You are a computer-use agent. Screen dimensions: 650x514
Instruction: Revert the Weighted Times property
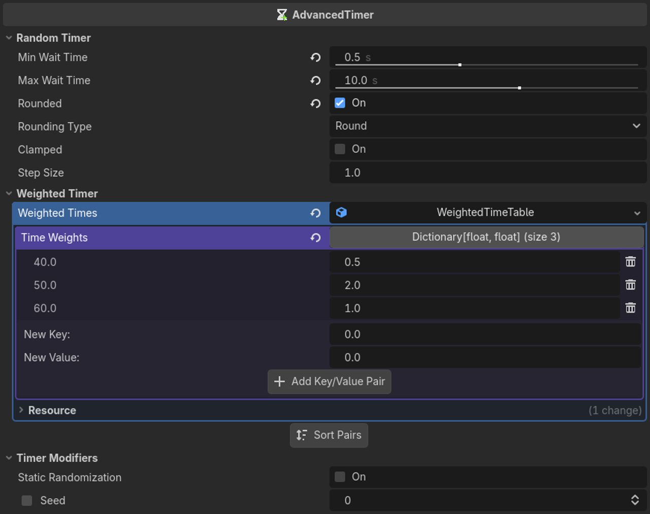[x=315, y=213]
